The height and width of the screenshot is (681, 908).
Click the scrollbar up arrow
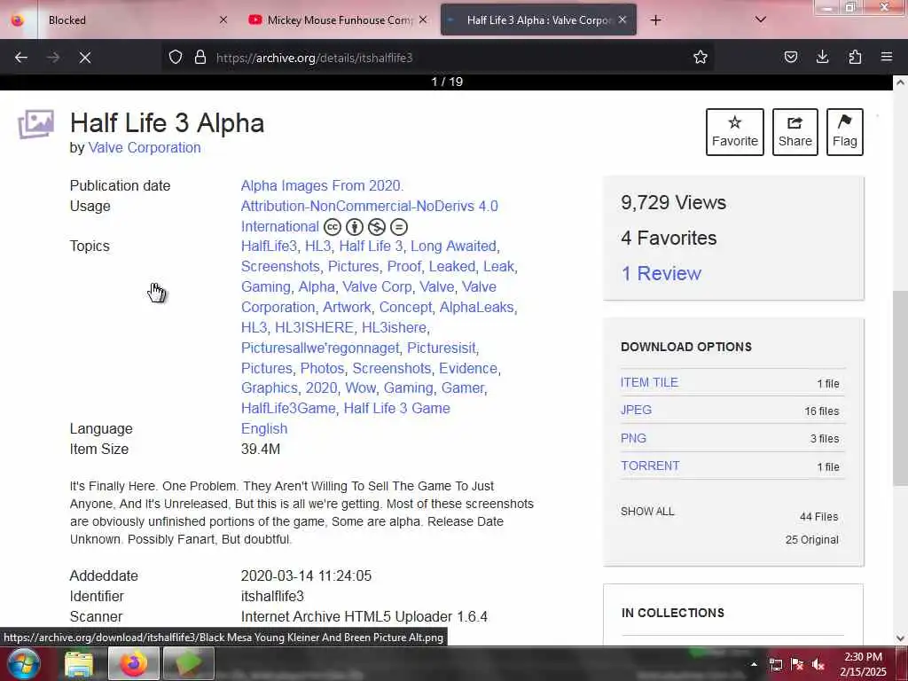click(900, 82)
